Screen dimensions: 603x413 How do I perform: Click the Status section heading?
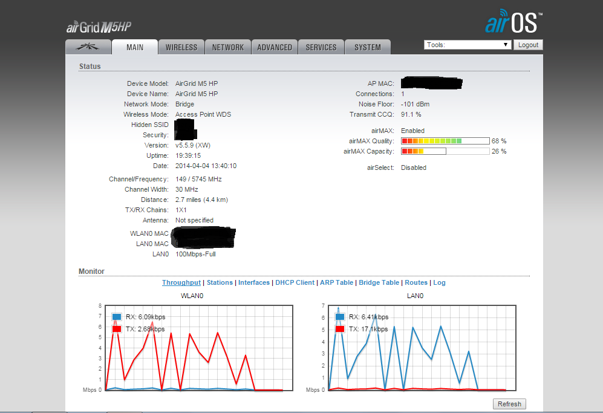[x=90, y=66]
